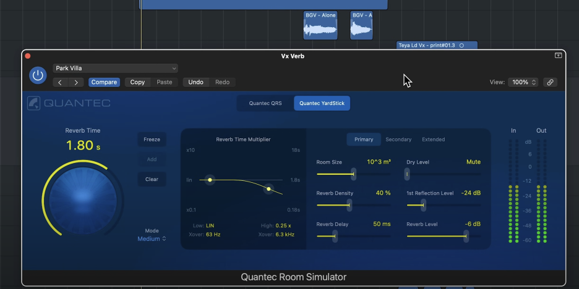Open the Park Villa preset dropdown
The image size is (579, 289).
pos(115,68)
